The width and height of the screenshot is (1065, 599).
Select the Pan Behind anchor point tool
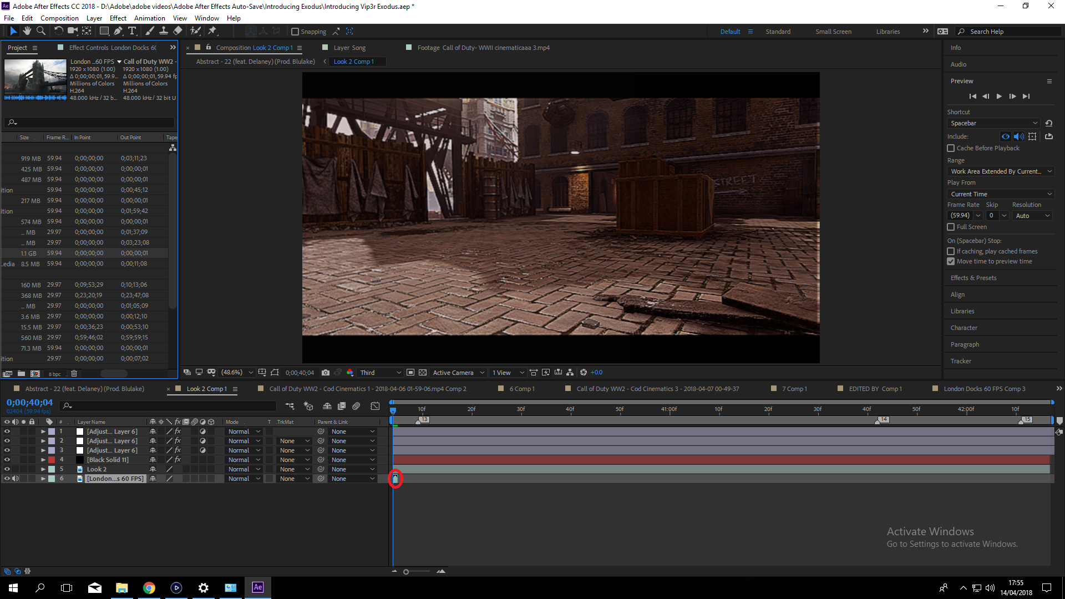(x=87, y=31)
